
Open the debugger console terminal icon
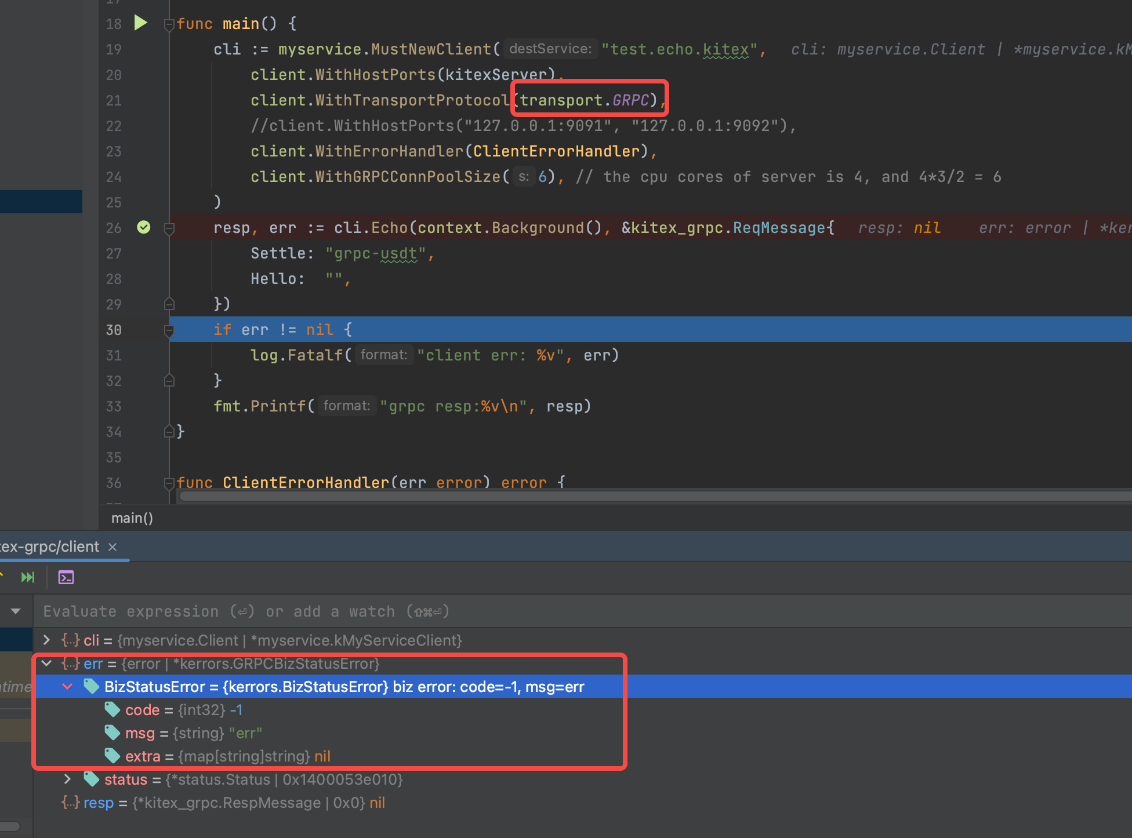click(66, 577)
